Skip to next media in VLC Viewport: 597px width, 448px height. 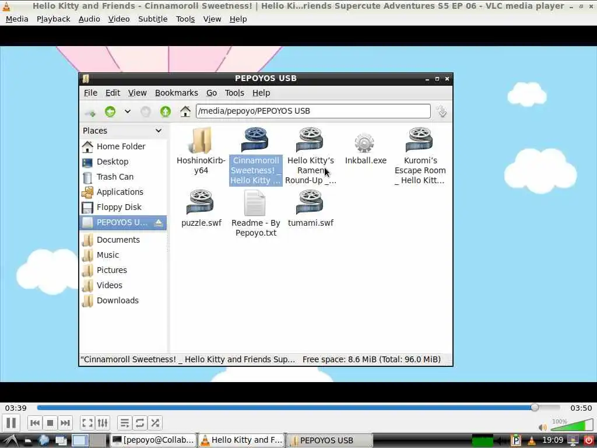pos(65,423)
